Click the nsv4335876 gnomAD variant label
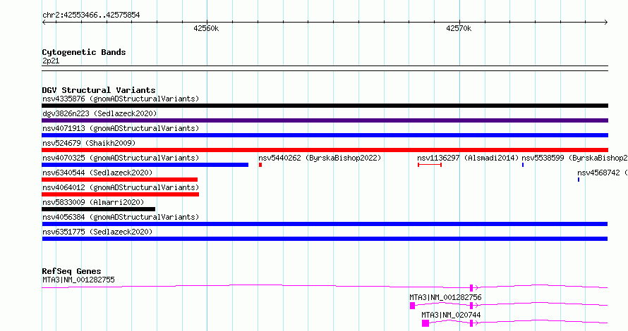This screenshot has width=628, height=331. coord(121,99)
